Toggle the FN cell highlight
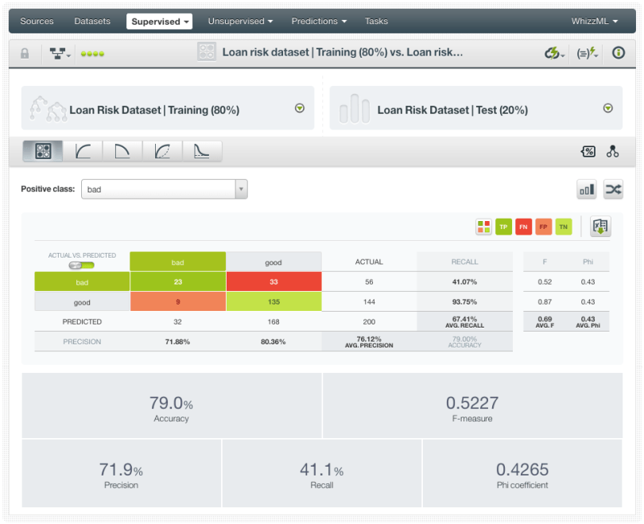Image resolution: width=644 pixels, height=524 pixels. click(523, 227)
